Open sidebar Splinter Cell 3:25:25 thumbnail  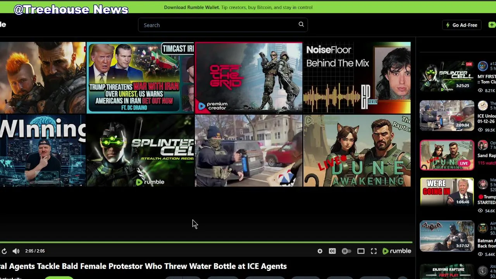(447, 76)
